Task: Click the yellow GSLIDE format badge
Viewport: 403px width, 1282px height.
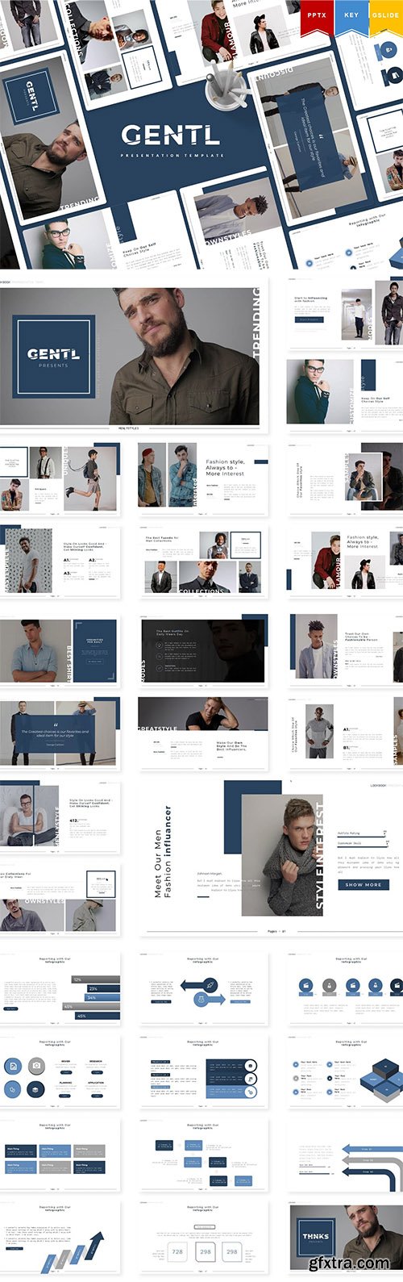Action: [x=385, y=19]
